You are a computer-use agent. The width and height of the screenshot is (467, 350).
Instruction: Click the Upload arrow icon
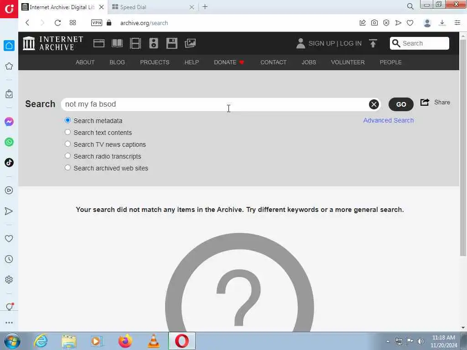coord(373,43)
